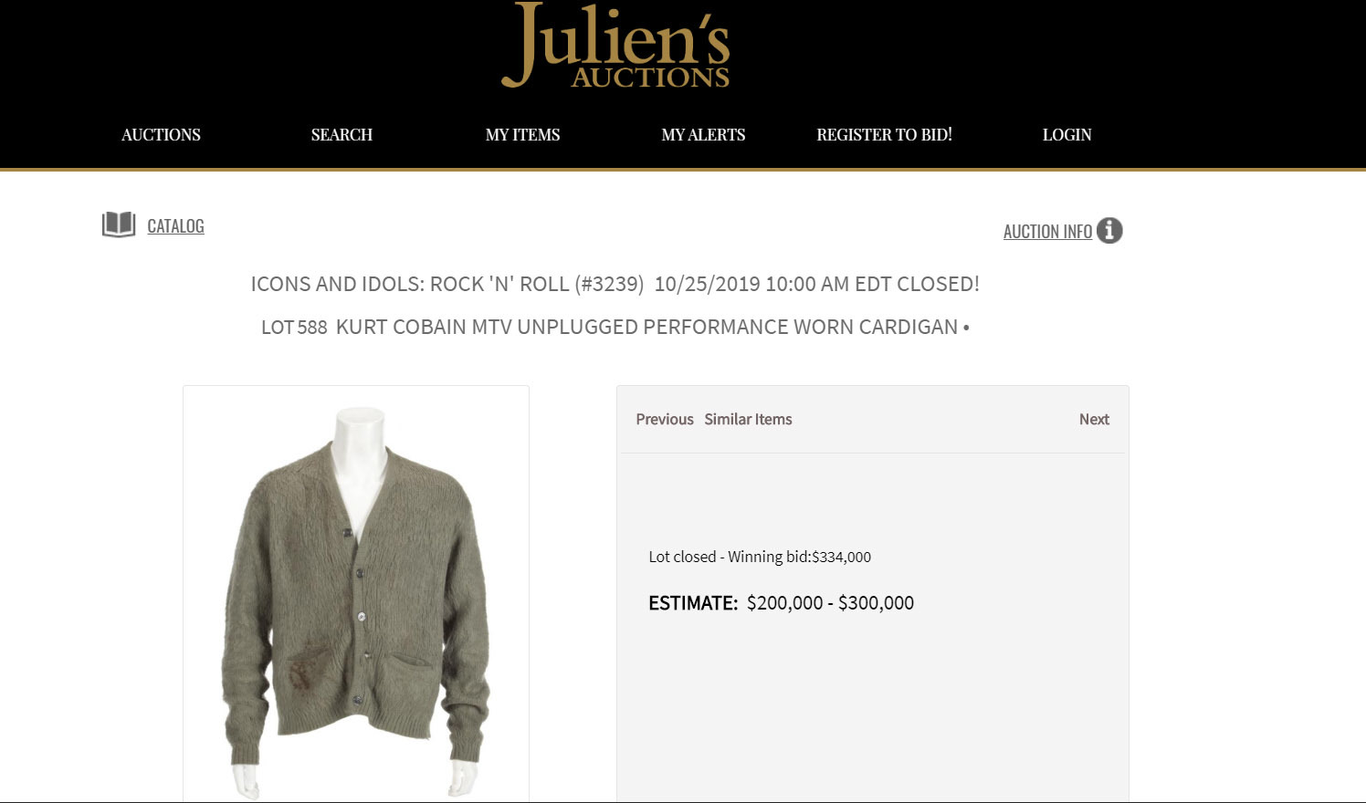Click the Julien's Auctions logo

coord(615,46)
